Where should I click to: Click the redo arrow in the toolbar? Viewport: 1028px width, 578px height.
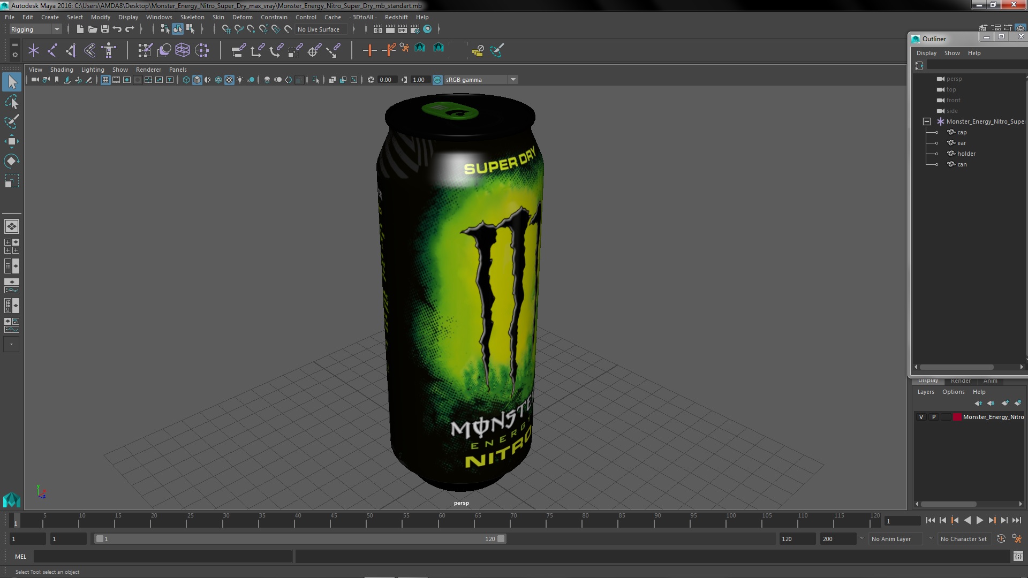130,29
